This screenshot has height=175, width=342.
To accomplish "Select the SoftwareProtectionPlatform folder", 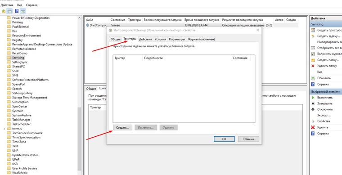I will [x=30, y=80].
